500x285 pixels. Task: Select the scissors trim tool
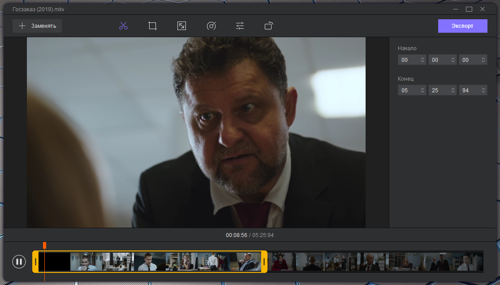click(x=123, y=26)
